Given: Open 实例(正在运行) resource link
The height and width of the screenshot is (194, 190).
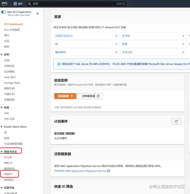Looking at the screenshot, I should 64,36.
